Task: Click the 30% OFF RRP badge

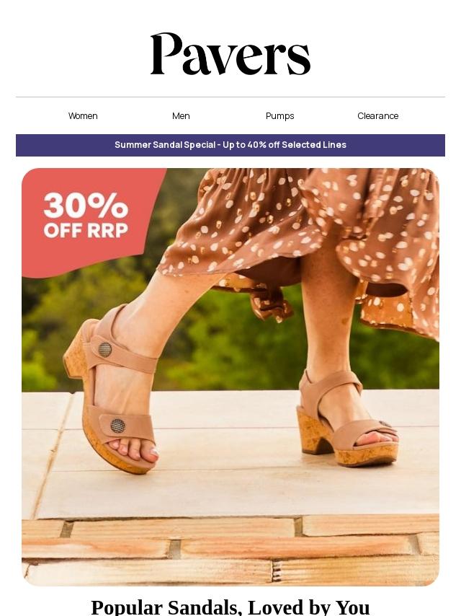Action: click(x=86, y=215)
